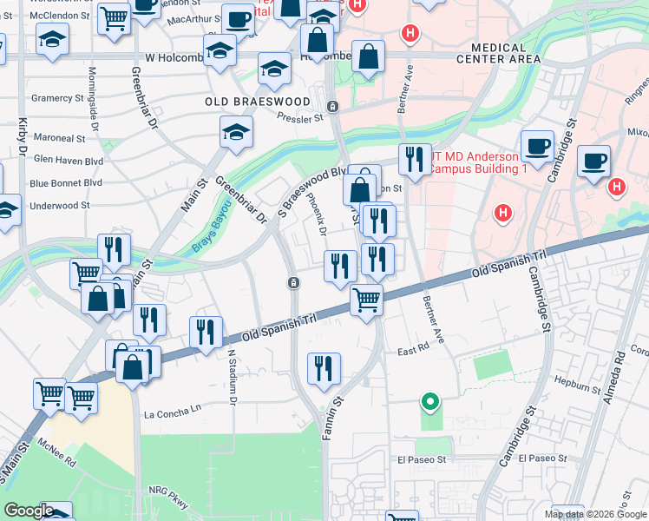Select the shopping bag marker on S Braeswood Blvd

(360, 190)
